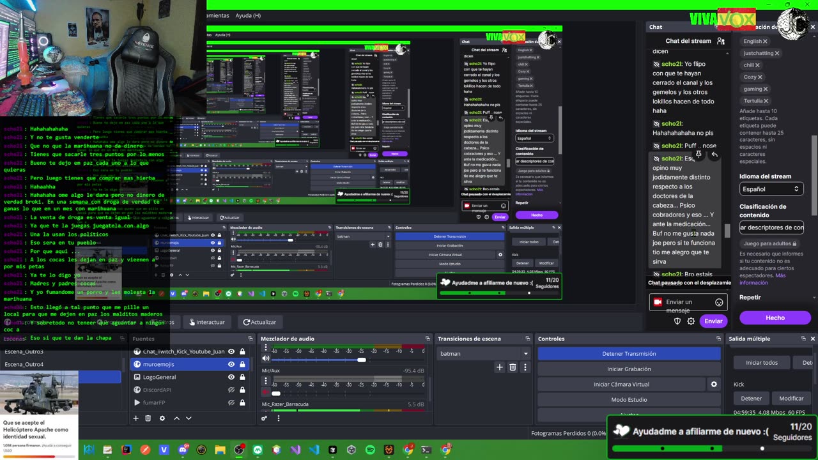The image size is (818, 460).
Task: Hide the LogoGeneral source
Action: (x=231, y=377)
